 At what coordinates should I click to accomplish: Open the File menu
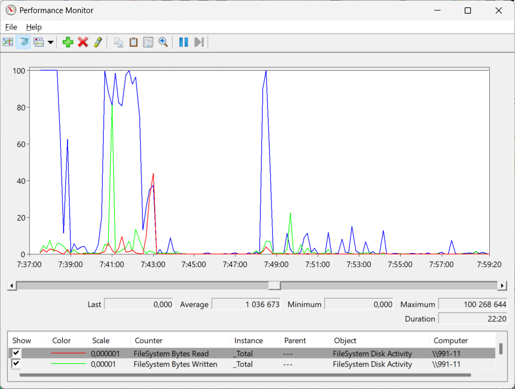point(11,27)
